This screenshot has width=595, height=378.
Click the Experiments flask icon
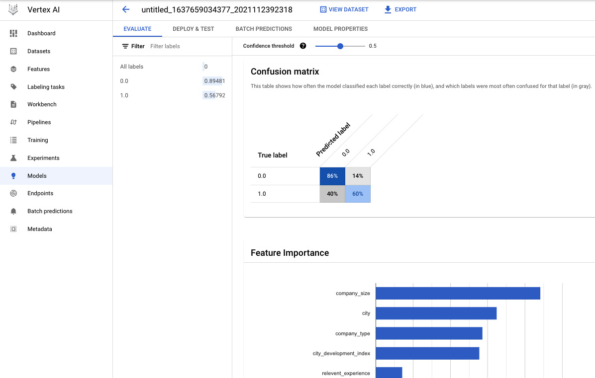coord(13,158)
